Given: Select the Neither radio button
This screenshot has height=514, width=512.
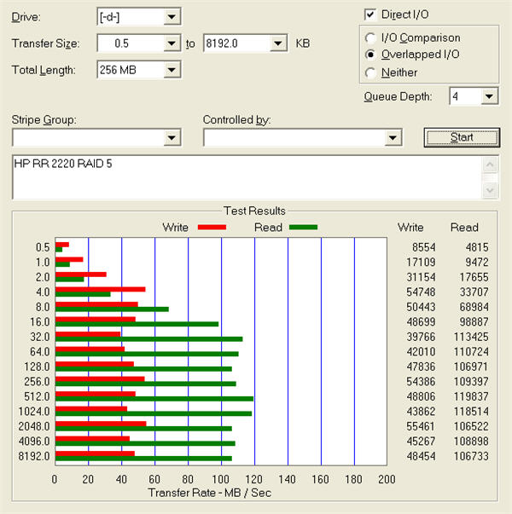Looking at the screenshot, I should [x=370, y=72].
